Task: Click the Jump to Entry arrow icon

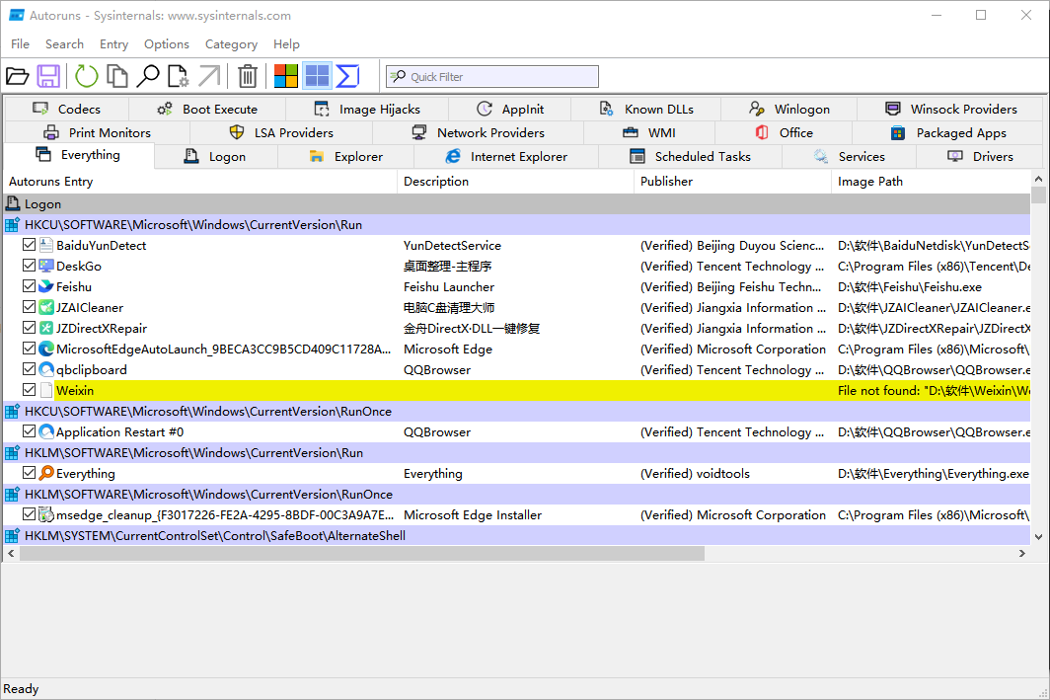Action: point(209,76)
